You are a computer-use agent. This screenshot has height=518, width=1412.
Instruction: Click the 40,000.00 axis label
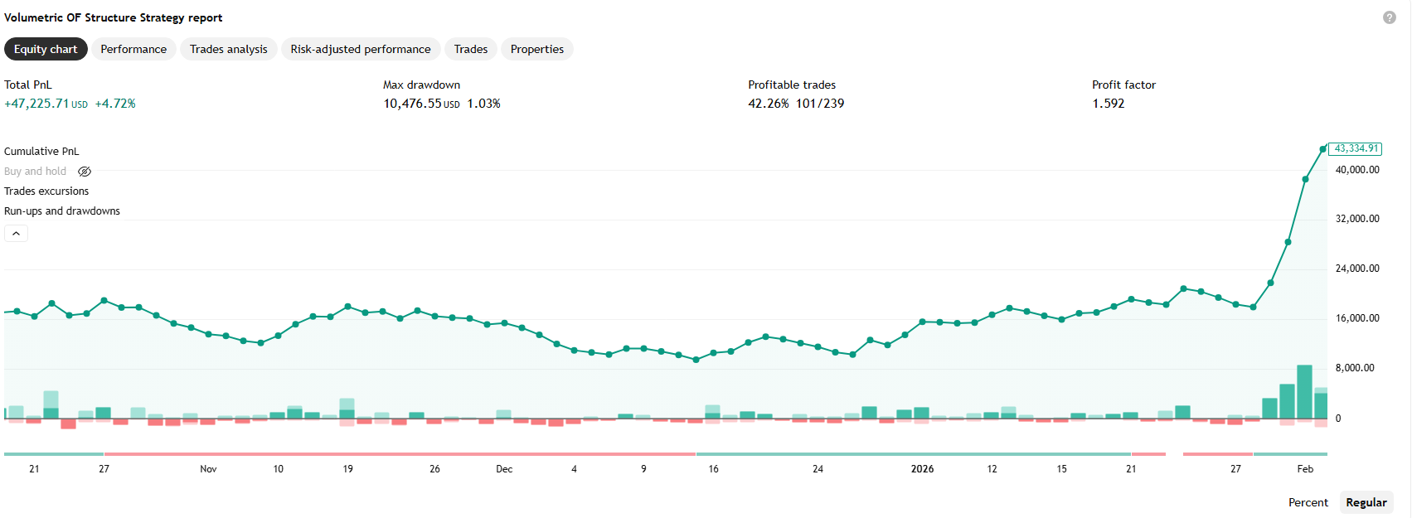click(1357, 170)
